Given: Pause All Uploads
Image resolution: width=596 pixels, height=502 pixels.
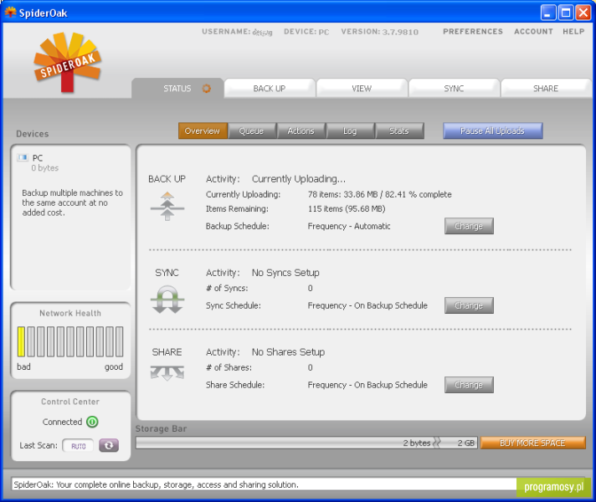Looking at the screenshot, I should click(492, 131).
